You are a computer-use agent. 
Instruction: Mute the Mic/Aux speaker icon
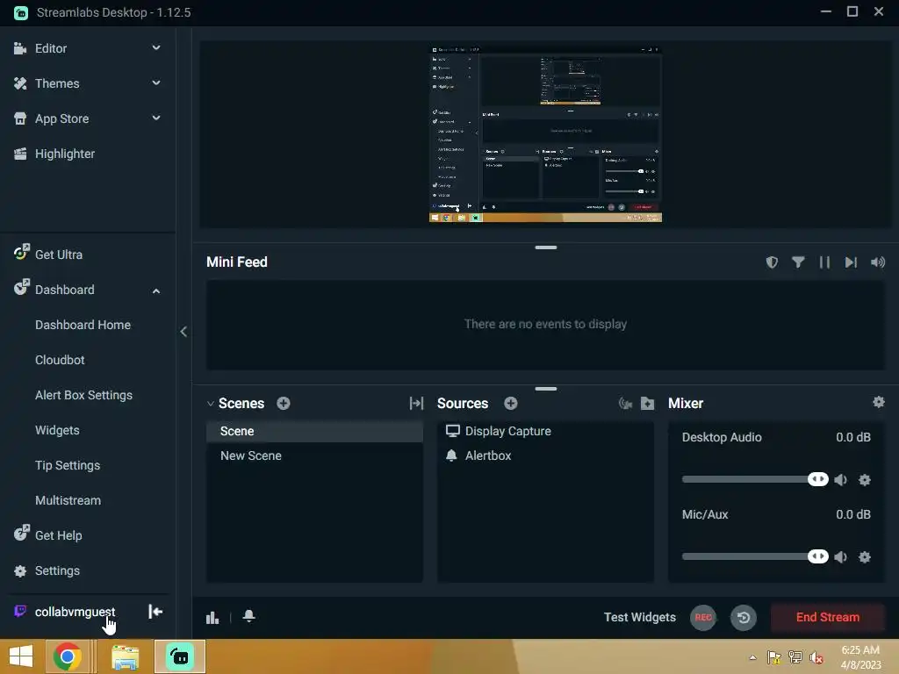[841, 556]
